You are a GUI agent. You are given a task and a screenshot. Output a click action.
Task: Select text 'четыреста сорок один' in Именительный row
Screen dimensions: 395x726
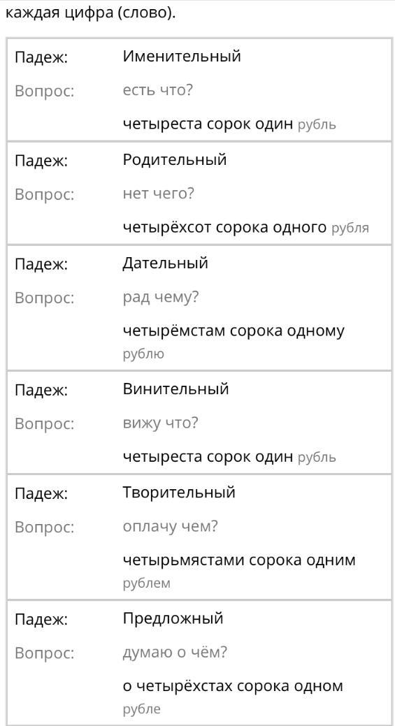pos(208,124)
